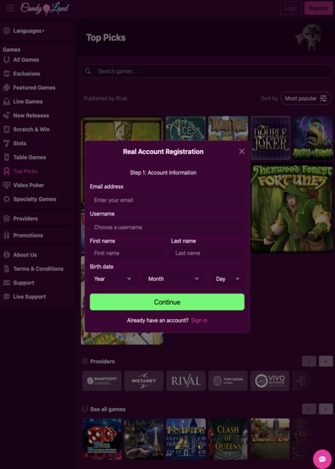Advance See all games carousel forward

coord(326,409)
